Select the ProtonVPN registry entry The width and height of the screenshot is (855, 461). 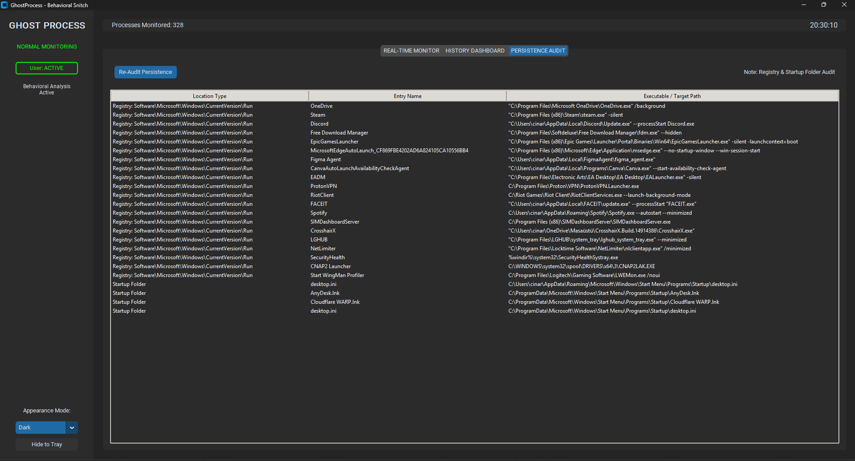323,186
